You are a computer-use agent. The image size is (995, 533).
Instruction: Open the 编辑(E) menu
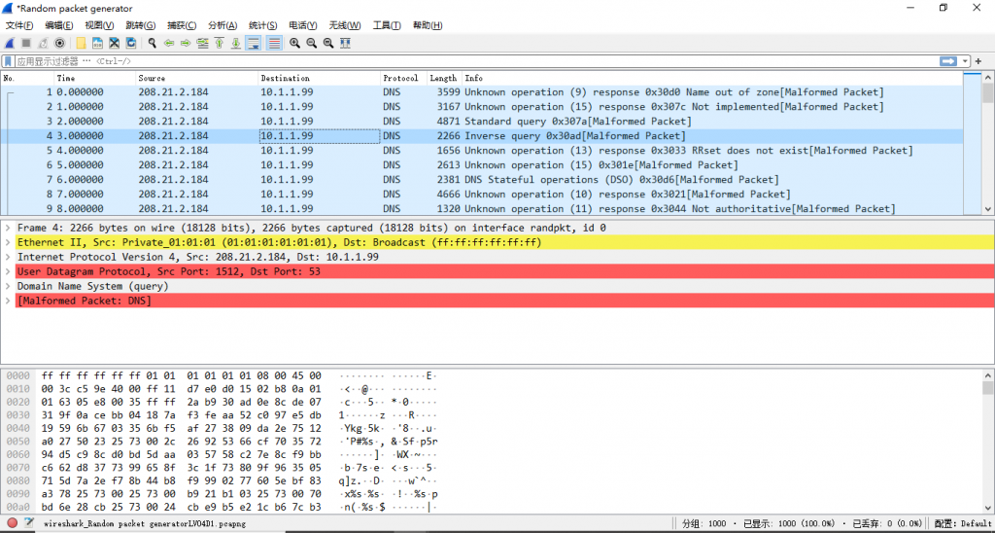pyautogui.click(x=59, y=25)
